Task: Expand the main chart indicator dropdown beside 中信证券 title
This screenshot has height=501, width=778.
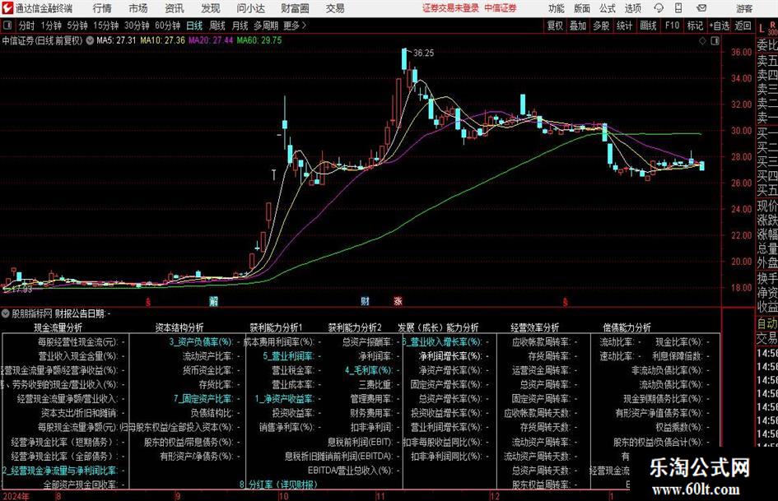Action: pyautogui.click(x=90, y=40)
